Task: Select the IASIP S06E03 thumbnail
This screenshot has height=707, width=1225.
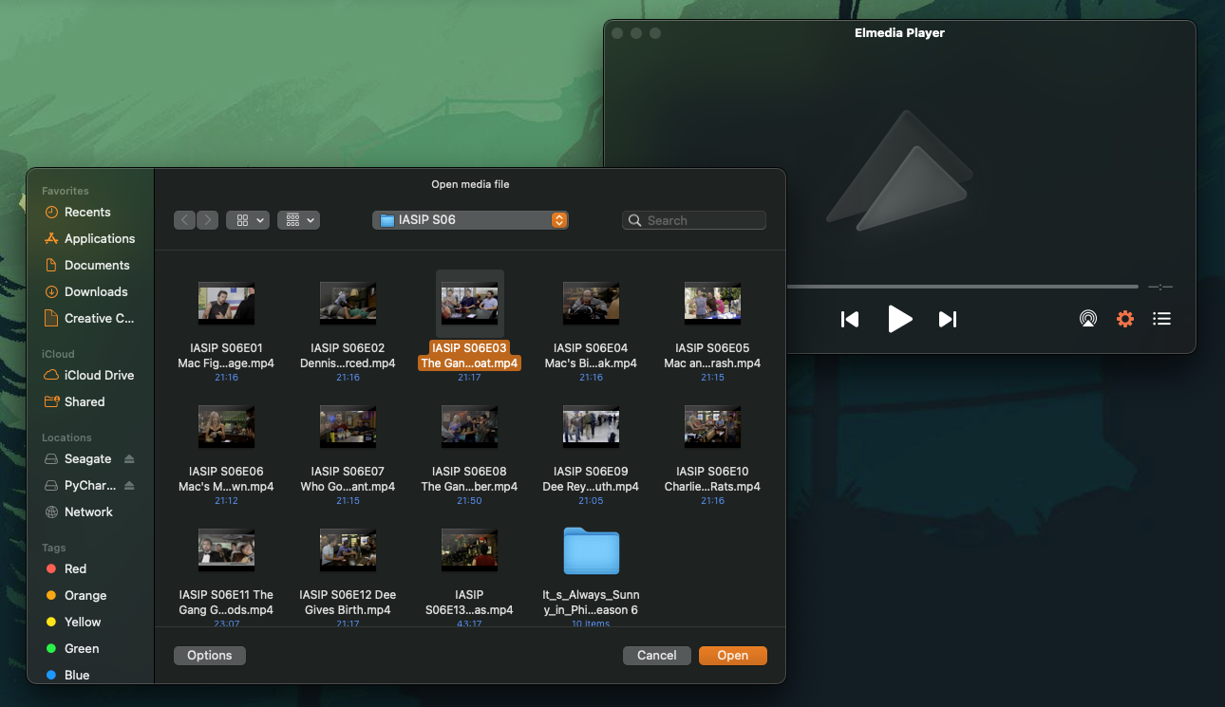Action: point(469,304)
